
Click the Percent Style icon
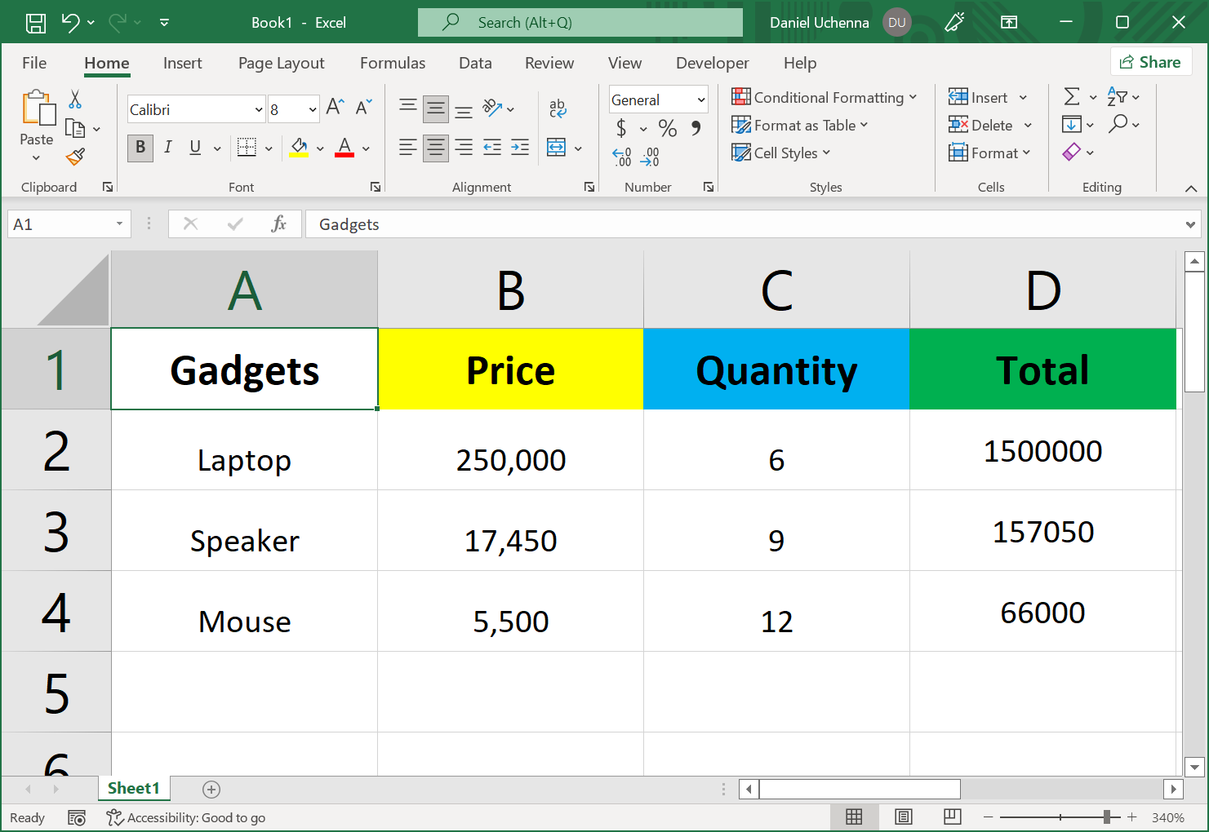pyautogui.click(x=667, y=128)
